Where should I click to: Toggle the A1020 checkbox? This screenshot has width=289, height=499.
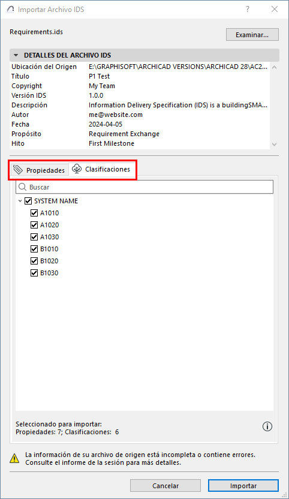pyautogui.click(x=34, y=225)
